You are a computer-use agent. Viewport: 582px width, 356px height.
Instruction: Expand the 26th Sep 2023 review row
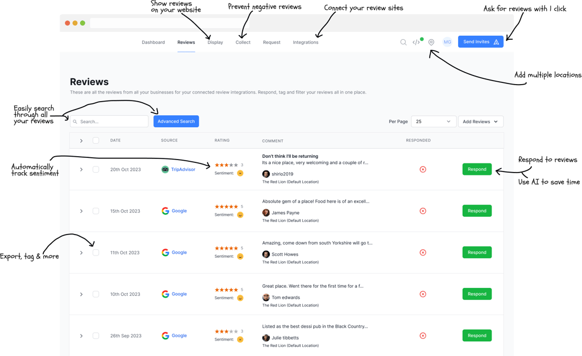coord(81,336)
